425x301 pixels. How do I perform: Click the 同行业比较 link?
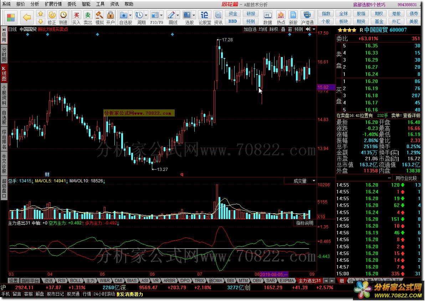(406, 178)
